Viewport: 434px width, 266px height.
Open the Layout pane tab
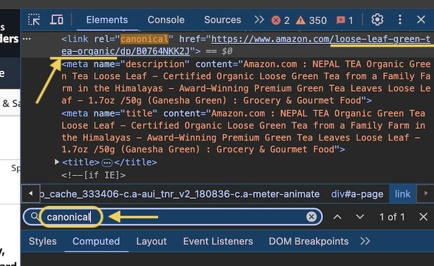151,241
